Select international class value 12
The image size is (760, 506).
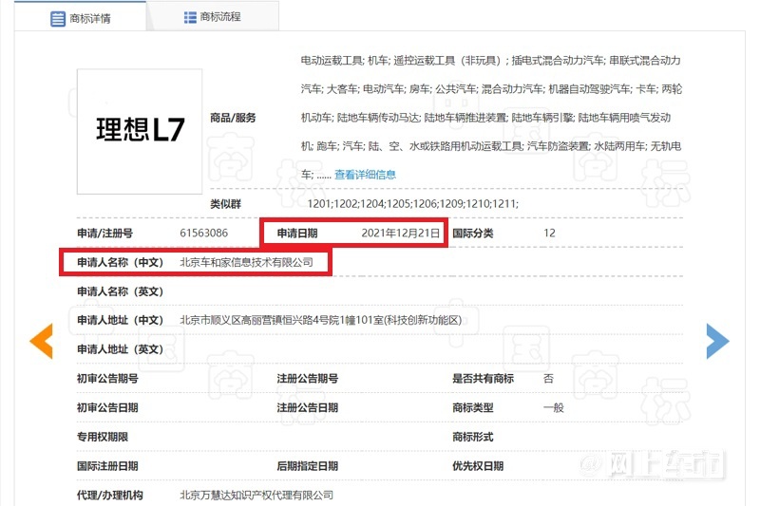point(549,233)
